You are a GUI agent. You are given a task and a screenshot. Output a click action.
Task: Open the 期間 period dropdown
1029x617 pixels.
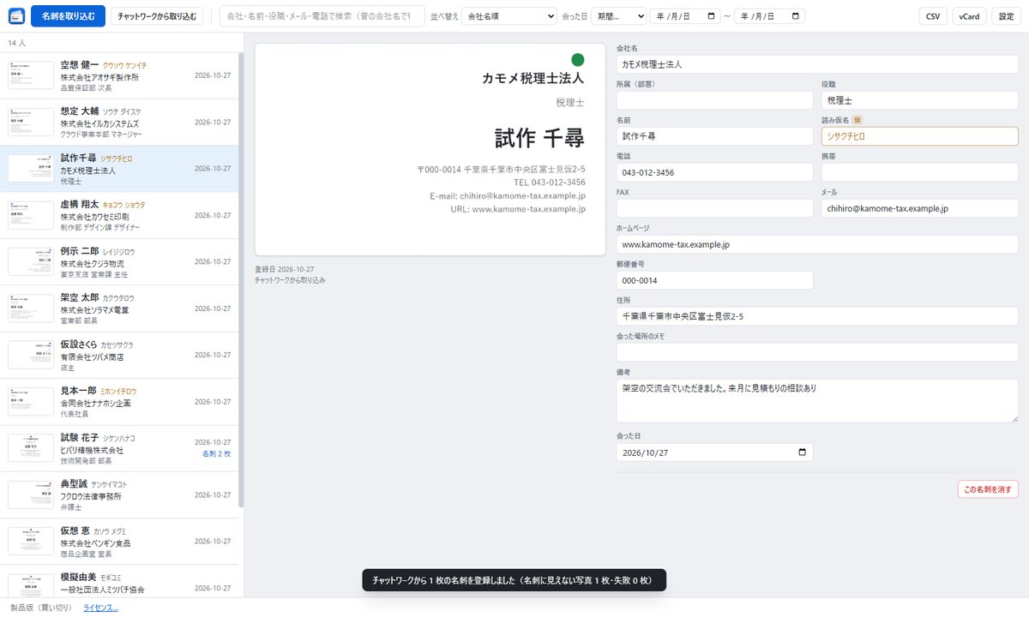coord(618,16)
